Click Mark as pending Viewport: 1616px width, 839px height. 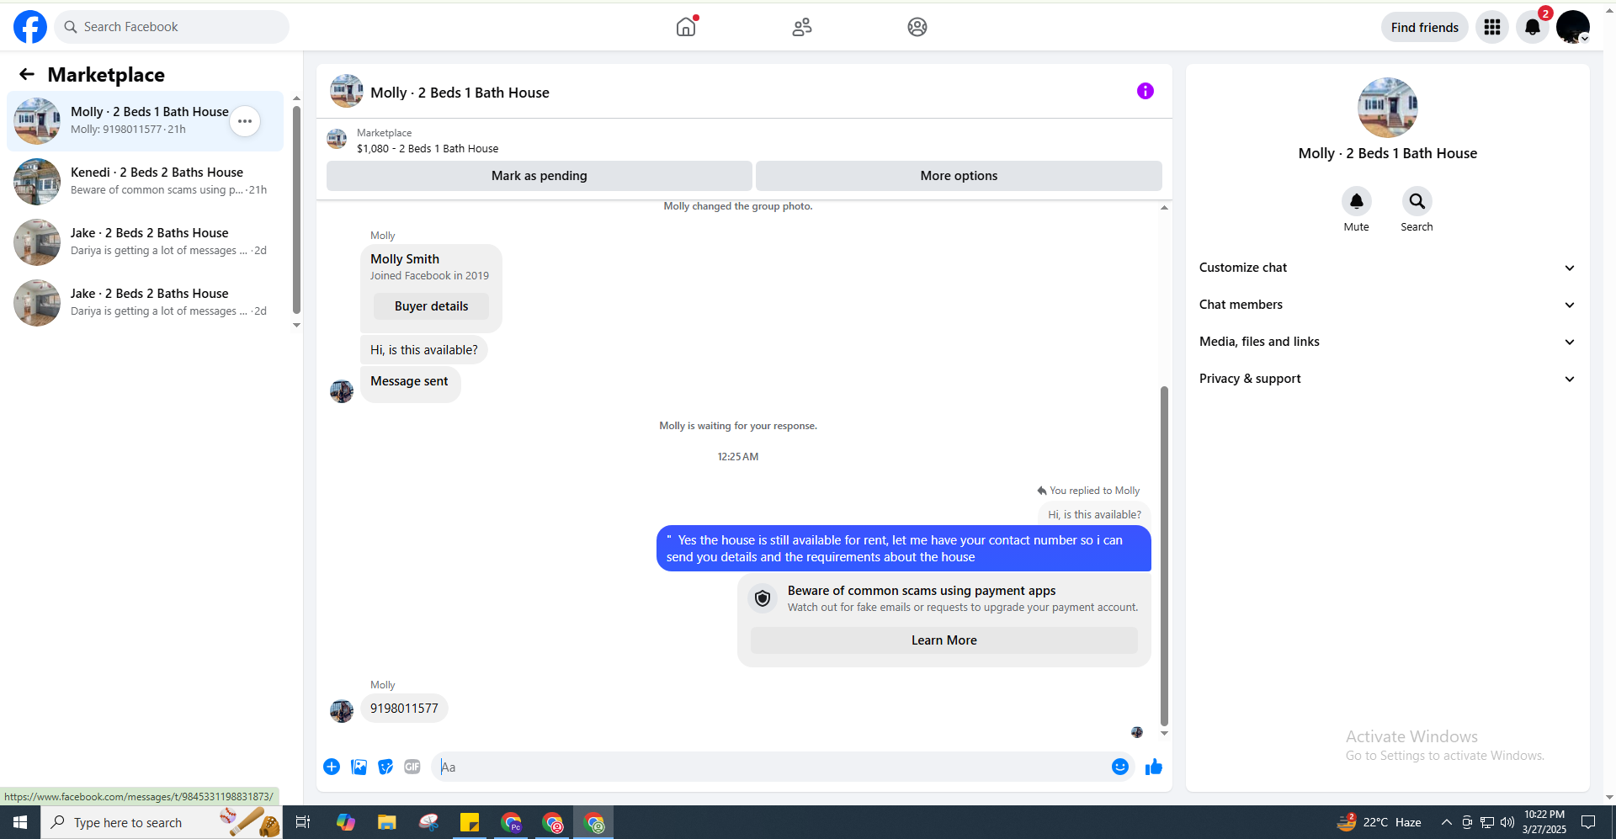[x=540, y=176]
